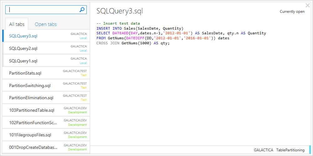Click the GALACTICA server name in footer
This screenshot has width=313, height=156.
coord(263,150)
